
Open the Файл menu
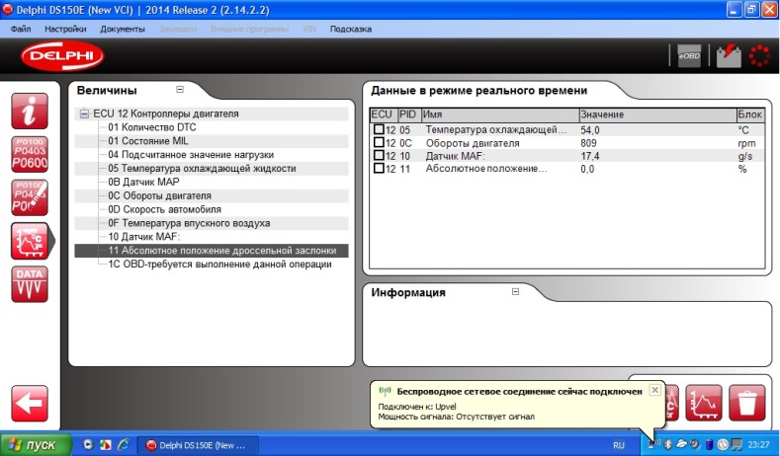[x=21, y=29]
